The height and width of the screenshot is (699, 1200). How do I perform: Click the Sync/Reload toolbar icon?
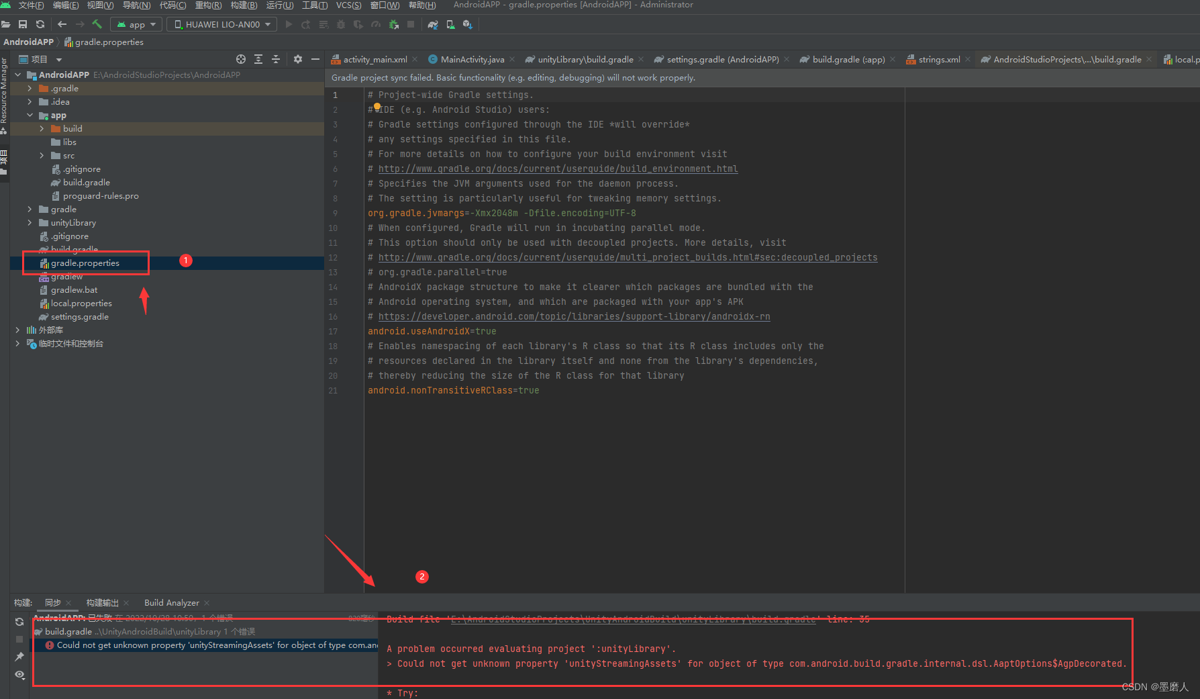click(40, 24)
